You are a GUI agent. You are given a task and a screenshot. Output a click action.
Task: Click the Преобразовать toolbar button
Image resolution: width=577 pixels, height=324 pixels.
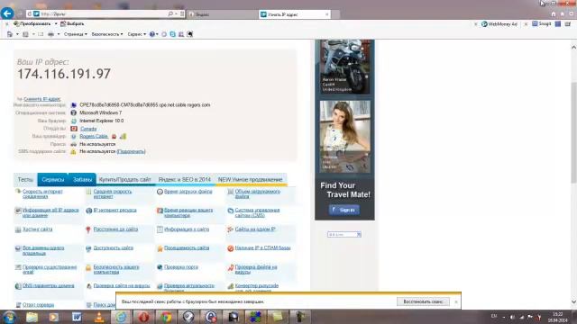tap(32, 23)
